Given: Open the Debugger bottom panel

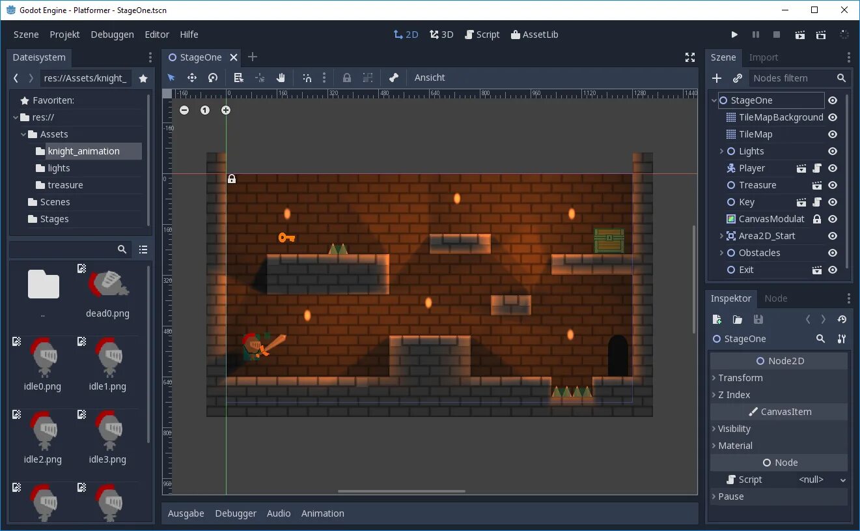Looking at the screenshot, I should (x=236, y=513).
